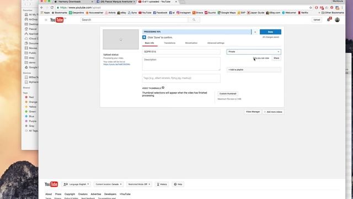
Task: Click the Help button in footer
Action: click(x=178, y=184)
